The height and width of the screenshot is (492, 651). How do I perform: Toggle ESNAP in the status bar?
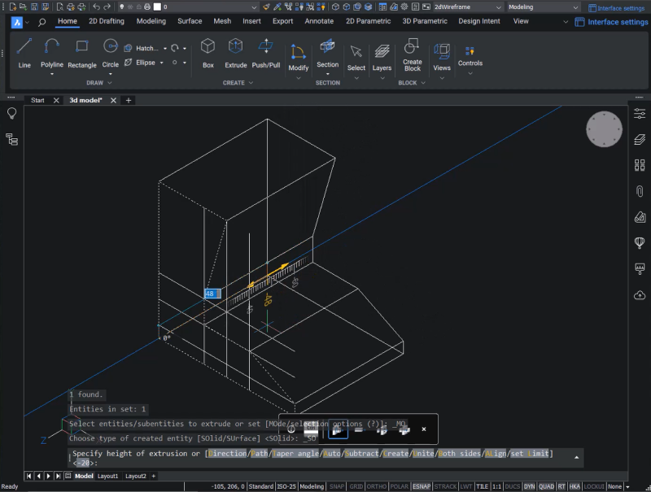click(x=420, y=485)
